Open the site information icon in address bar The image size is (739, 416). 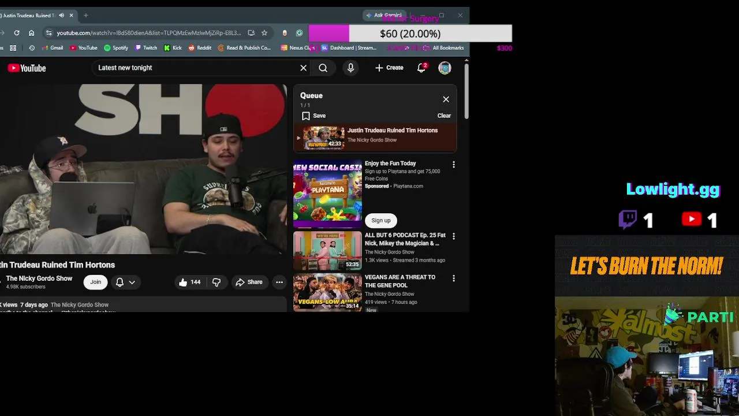(x=49, y=33)
